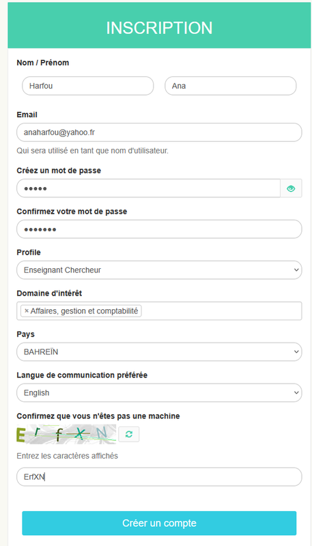
Task: Click the captcha image with distorted letters
Action: click(66, 434)
